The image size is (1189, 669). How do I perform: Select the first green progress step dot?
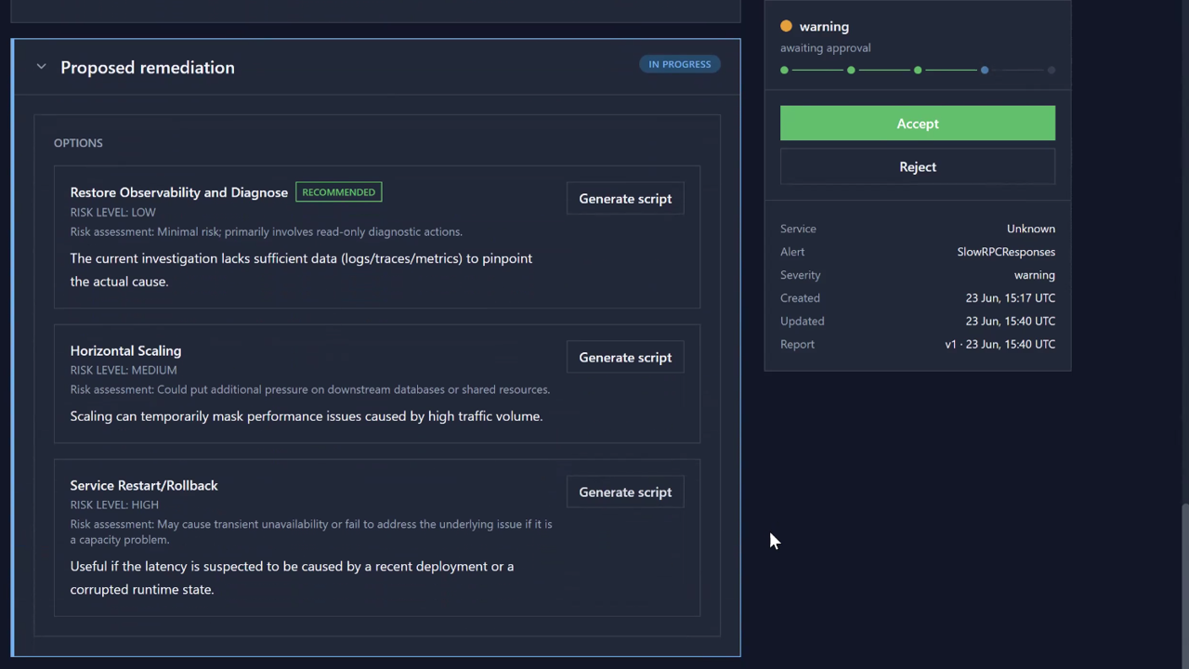[x=784, y=70]
